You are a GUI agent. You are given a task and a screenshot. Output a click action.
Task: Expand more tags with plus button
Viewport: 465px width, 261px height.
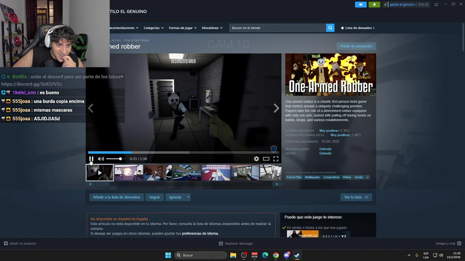coord(367,177)
